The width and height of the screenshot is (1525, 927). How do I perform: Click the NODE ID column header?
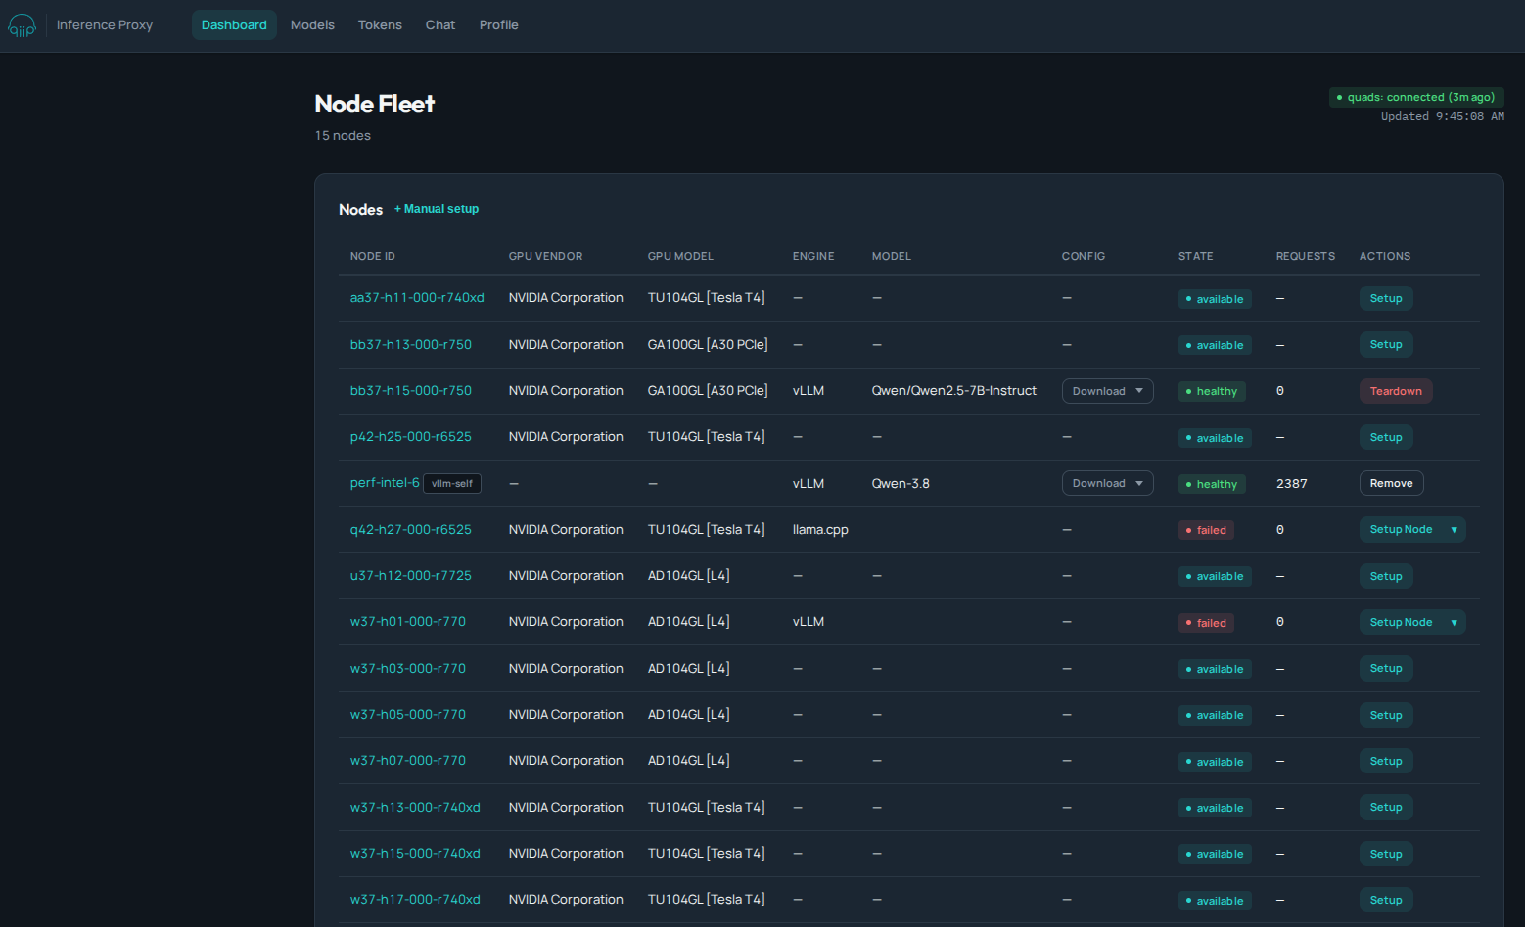click(373, 256)
